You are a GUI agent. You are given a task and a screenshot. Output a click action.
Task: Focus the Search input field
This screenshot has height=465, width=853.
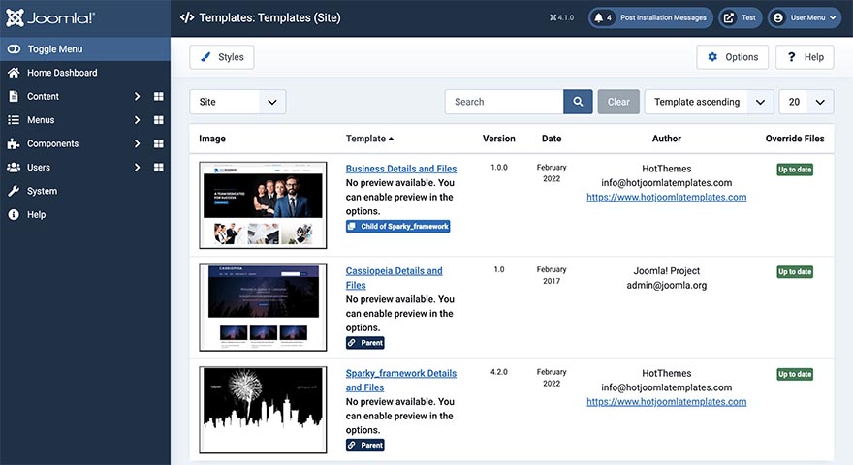pyautogui.click(x=504, y=102)
